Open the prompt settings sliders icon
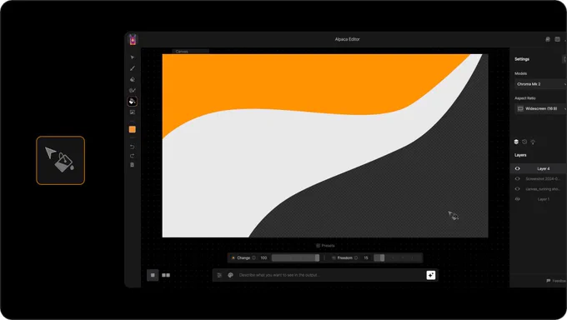 [x=219, y=275]
